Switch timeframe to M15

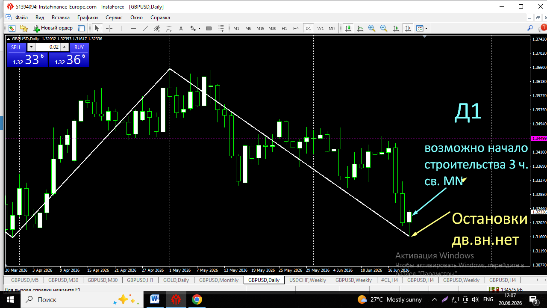(260, 28)
